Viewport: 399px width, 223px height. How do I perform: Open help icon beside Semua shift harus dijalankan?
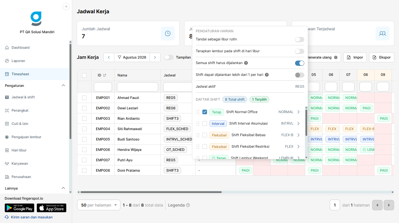click(x=246, y=63)
